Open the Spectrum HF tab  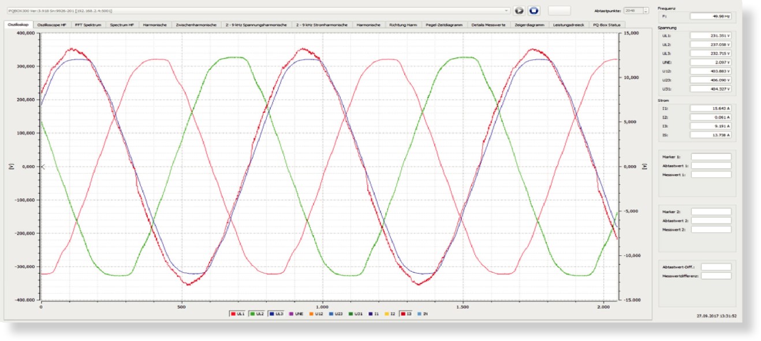point(122,25)
